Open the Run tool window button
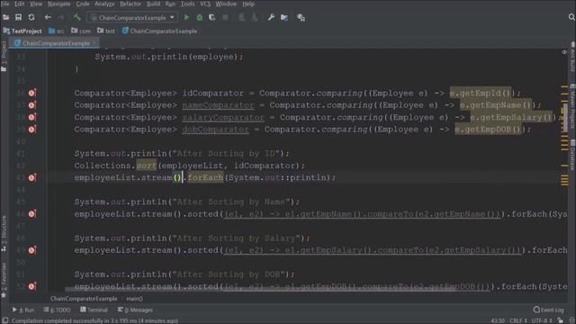 (x=23, y=310)
